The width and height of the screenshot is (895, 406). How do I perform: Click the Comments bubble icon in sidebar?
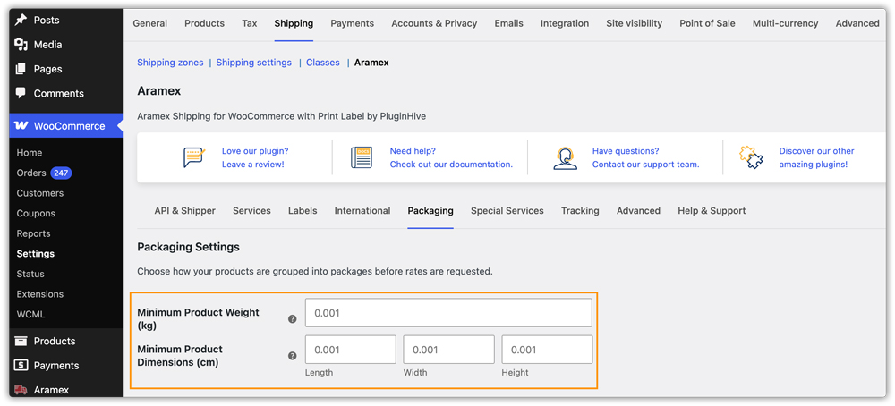pos(21,93)
